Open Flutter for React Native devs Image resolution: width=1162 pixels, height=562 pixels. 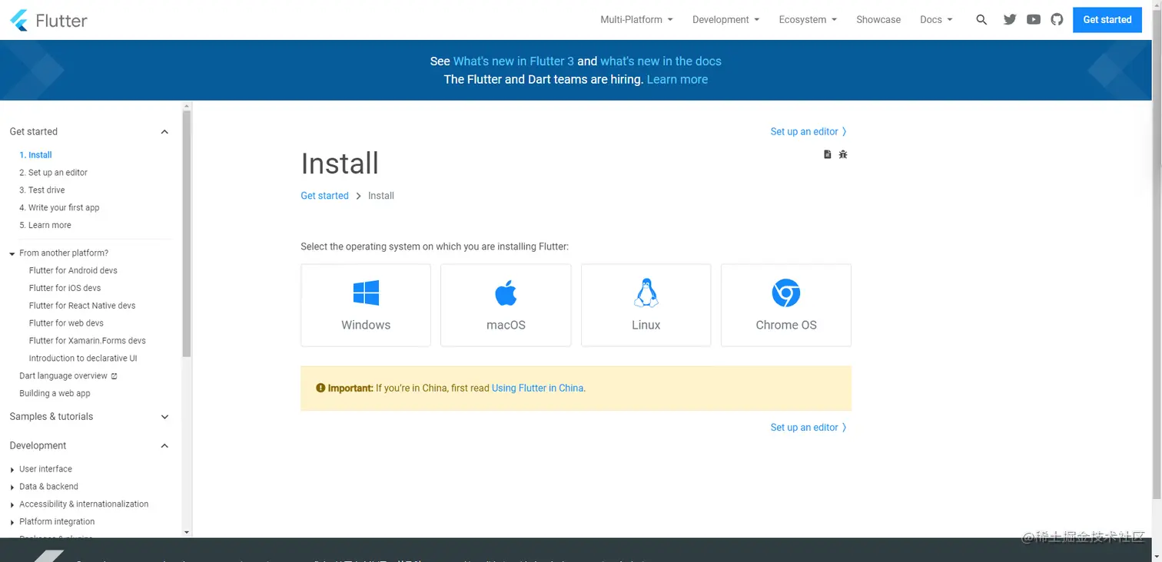coord(82,306)
